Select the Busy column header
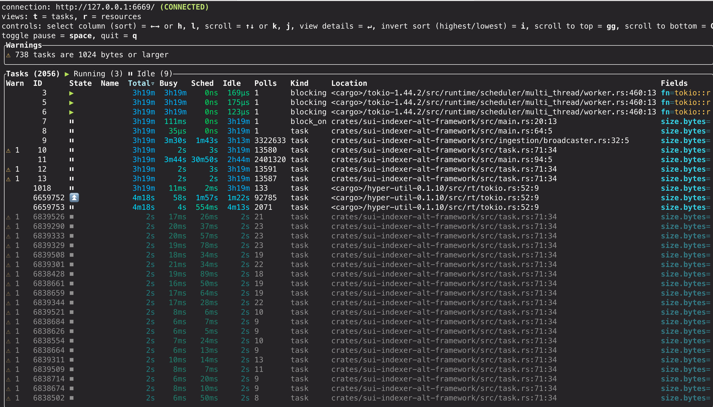The height and width of the screenshot is (407, 713). pyautogui.click(x=168, y=83)
